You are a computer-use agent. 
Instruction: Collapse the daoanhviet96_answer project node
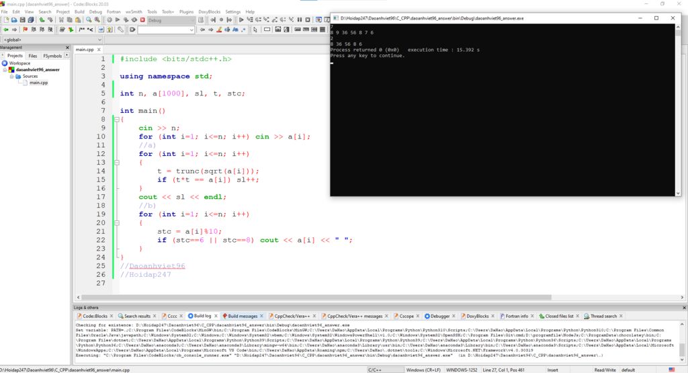click(5, 69)
